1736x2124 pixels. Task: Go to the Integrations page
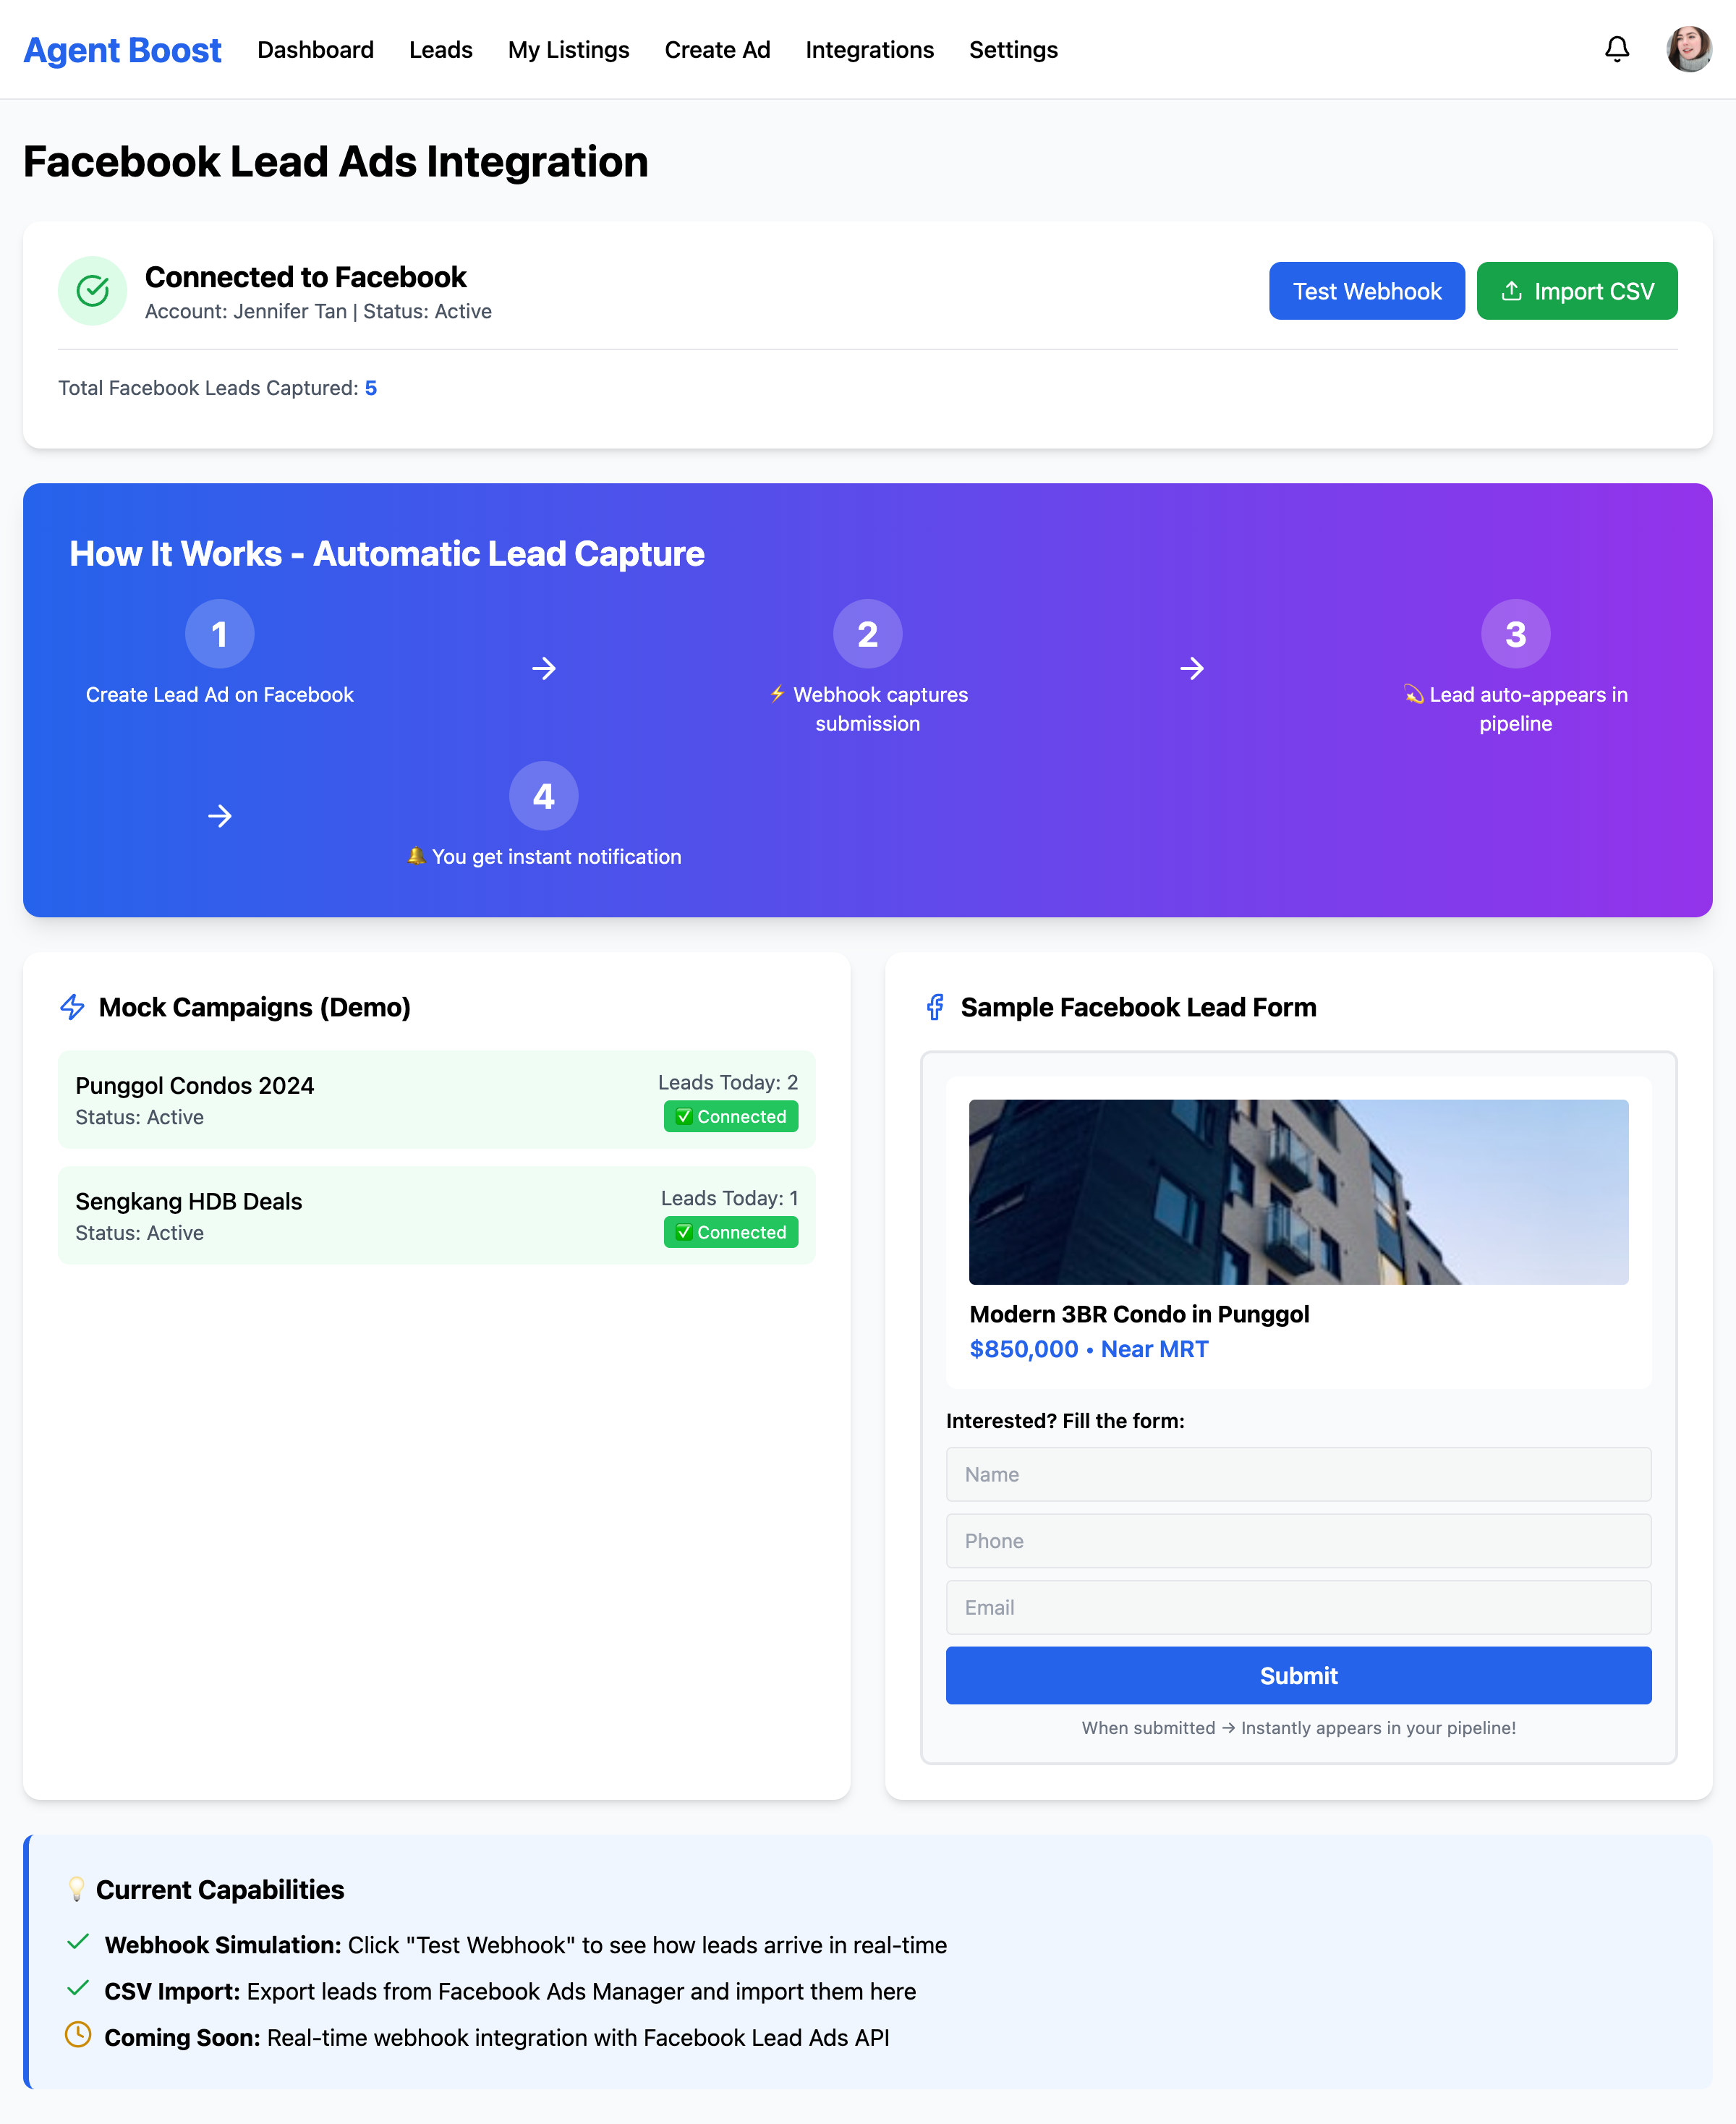point(869,50)
